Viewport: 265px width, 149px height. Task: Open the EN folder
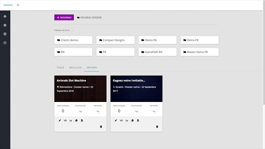point(73,52)
